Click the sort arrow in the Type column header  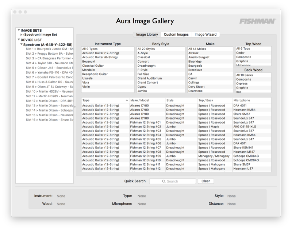click(127, 100)
